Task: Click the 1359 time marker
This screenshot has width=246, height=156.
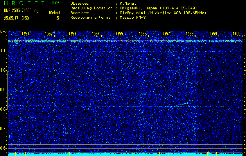Action: click(x=213, y=34)
